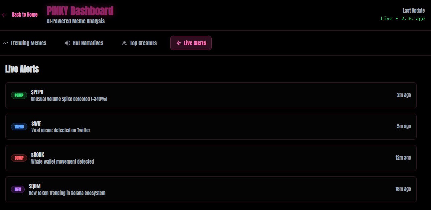The width and height of the screenshot is (431, 210).
Task: Open the $WIF viral meme alert
Action: [x=211, y=127]
